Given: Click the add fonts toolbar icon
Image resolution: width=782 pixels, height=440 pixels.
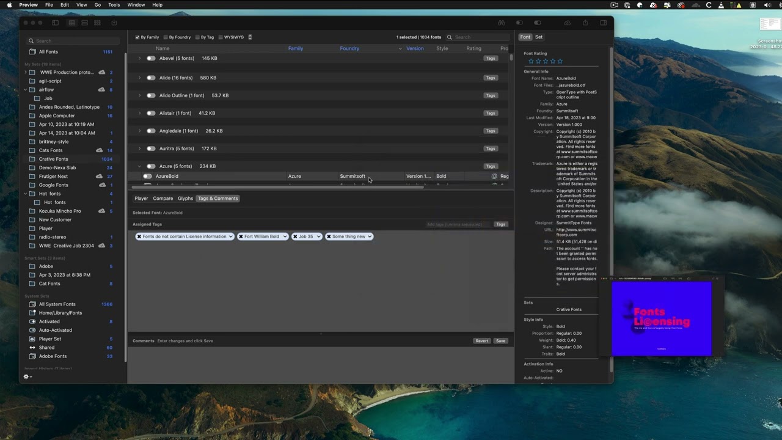Looking at the screenshot, I should [114, 23].
